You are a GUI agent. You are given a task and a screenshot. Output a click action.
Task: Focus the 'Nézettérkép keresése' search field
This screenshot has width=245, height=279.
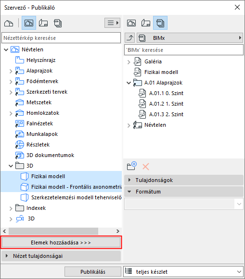tap(61, 38)
